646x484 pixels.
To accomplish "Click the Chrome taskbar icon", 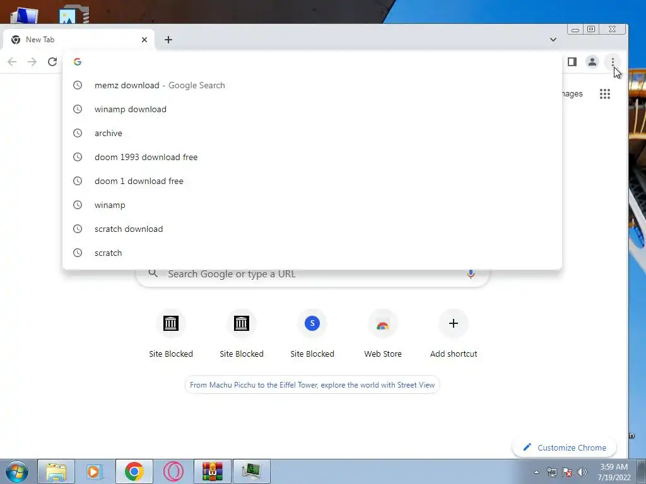I will click(134, 471).
